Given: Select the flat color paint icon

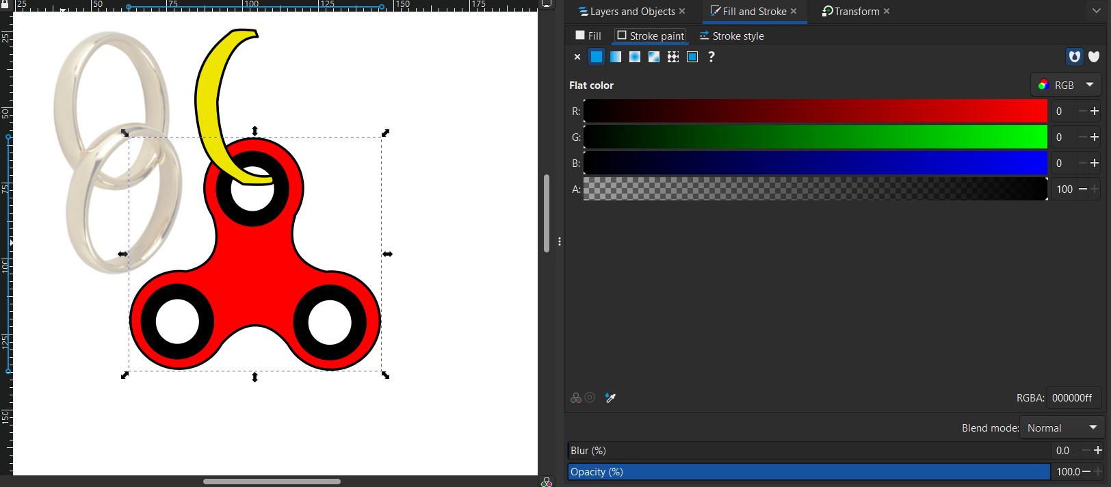Looking at the screenshot, I should click(x=597, y=57).
